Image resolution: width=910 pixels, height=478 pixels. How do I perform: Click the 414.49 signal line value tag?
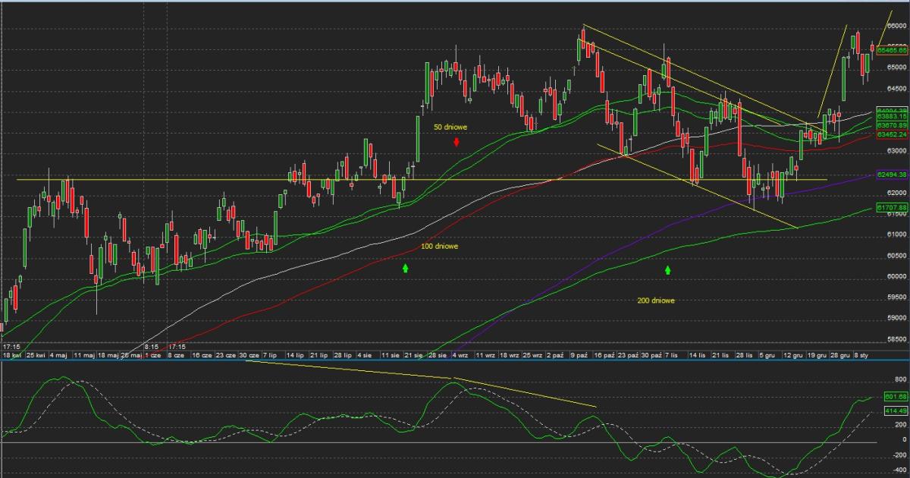(x=895, y=410)
